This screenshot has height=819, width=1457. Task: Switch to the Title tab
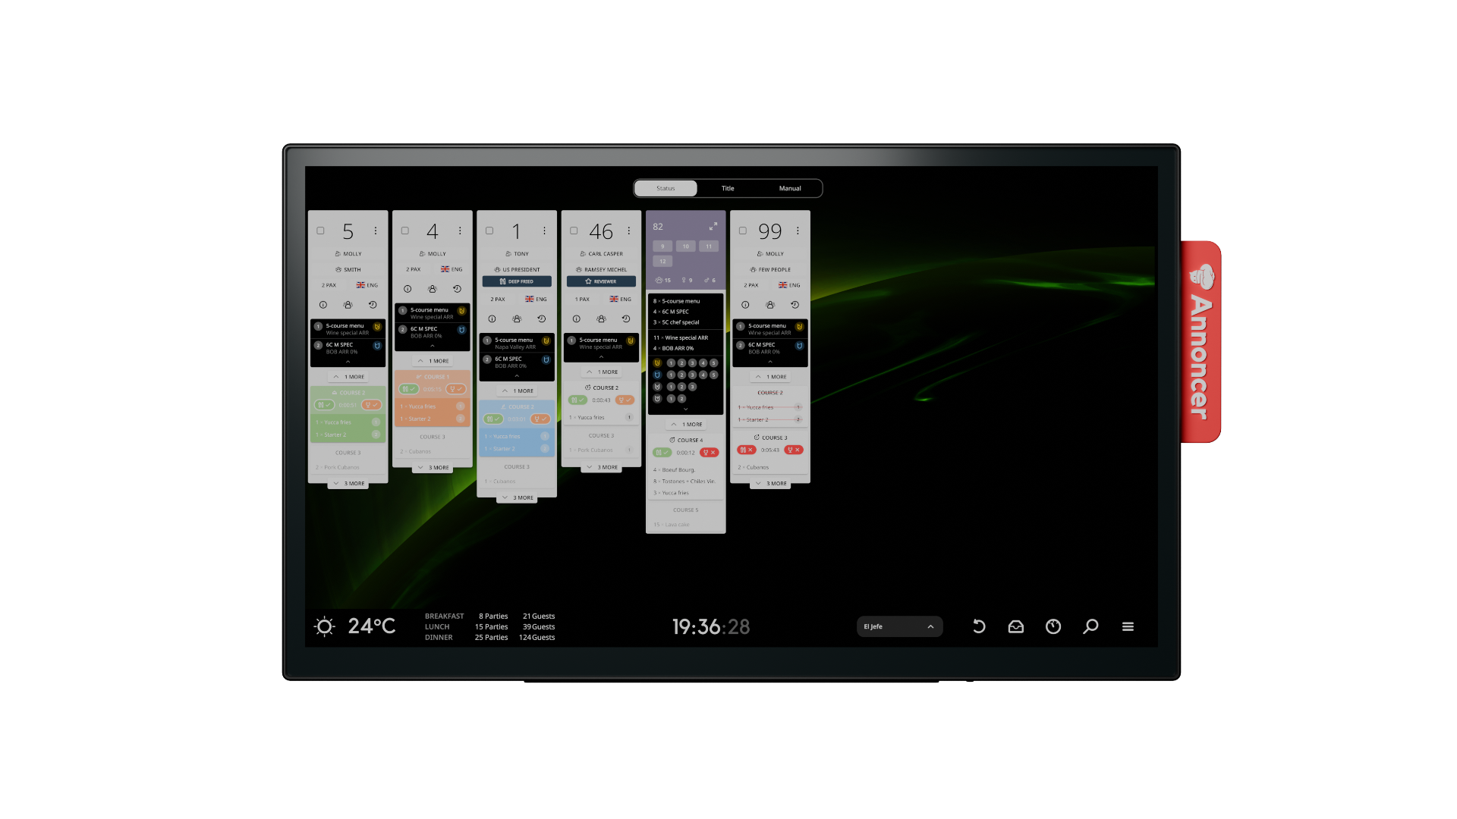(x=728, y=188)
